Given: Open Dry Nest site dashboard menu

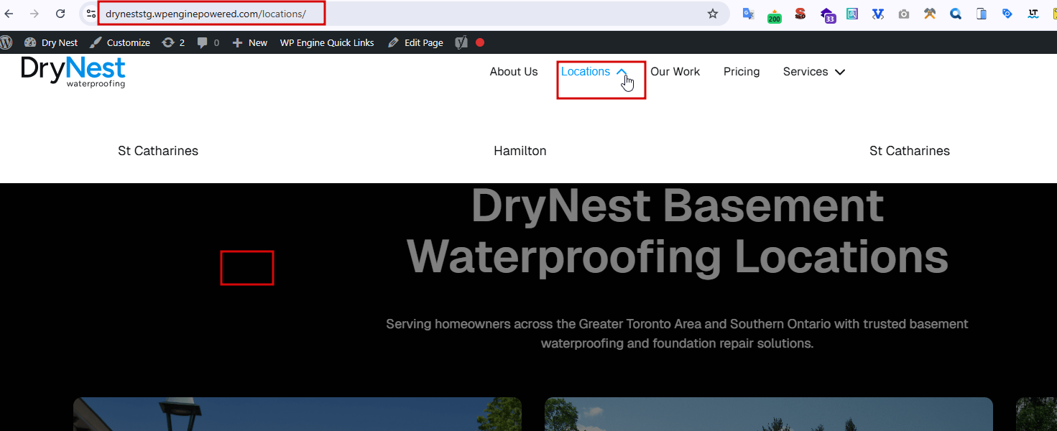Looking at the screenshot, I should coord(51,42).
